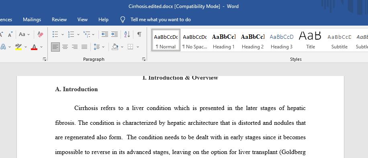Image resolution: width=368 pixels, height=158 pixels.
Task: Toggle show paragraph marks
Action: pyautogui.click(x=139, y=34)
